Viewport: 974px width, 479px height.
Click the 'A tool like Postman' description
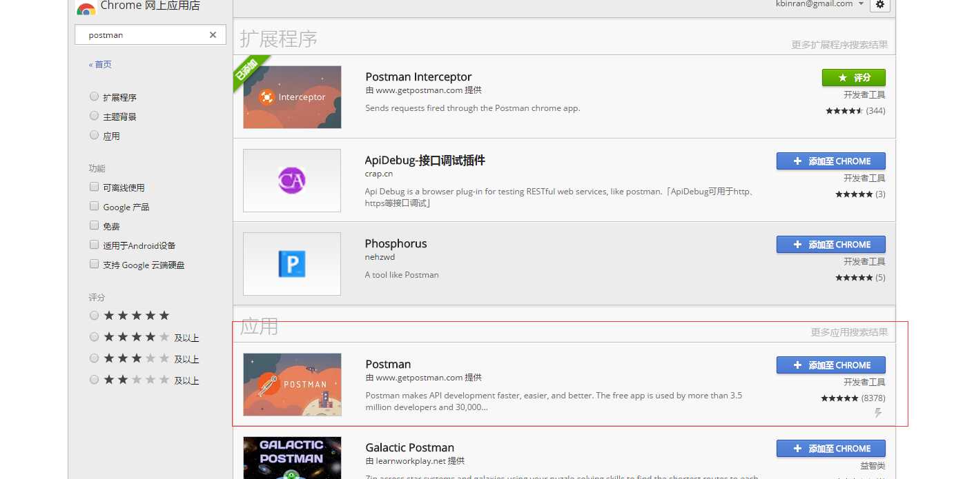pyautogui.click(x=402, y=275)
